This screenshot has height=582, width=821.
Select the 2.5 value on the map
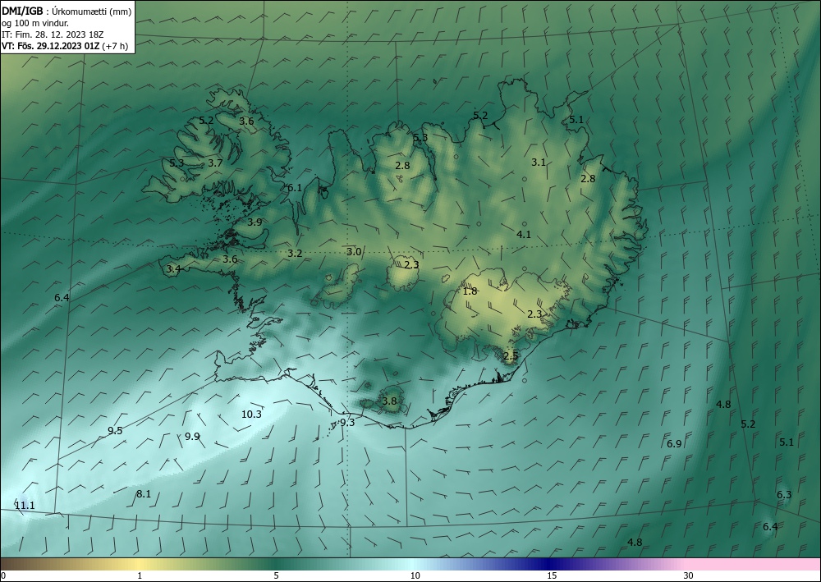[511, 356]
